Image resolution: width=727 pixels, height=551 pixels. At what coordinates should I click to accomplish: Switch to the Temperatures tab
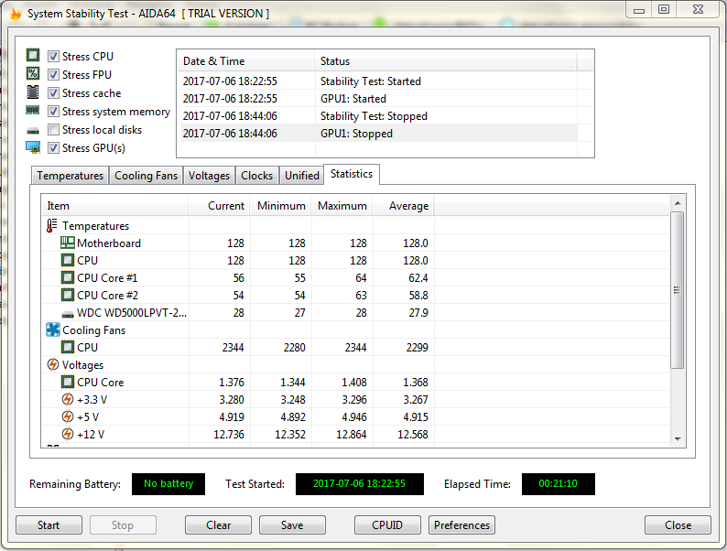(70, 176)
